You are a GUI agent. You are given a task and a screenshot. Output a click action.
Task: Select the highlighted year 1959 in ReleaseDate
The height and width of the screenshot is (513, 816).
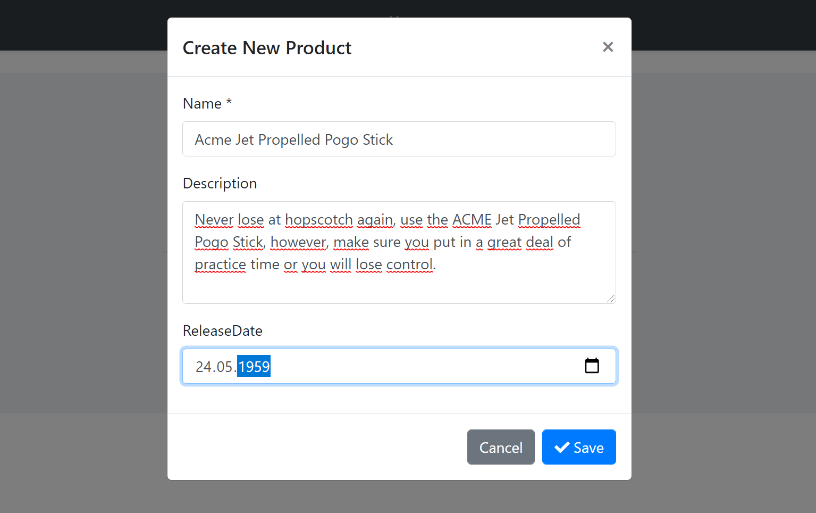(254, 366)
